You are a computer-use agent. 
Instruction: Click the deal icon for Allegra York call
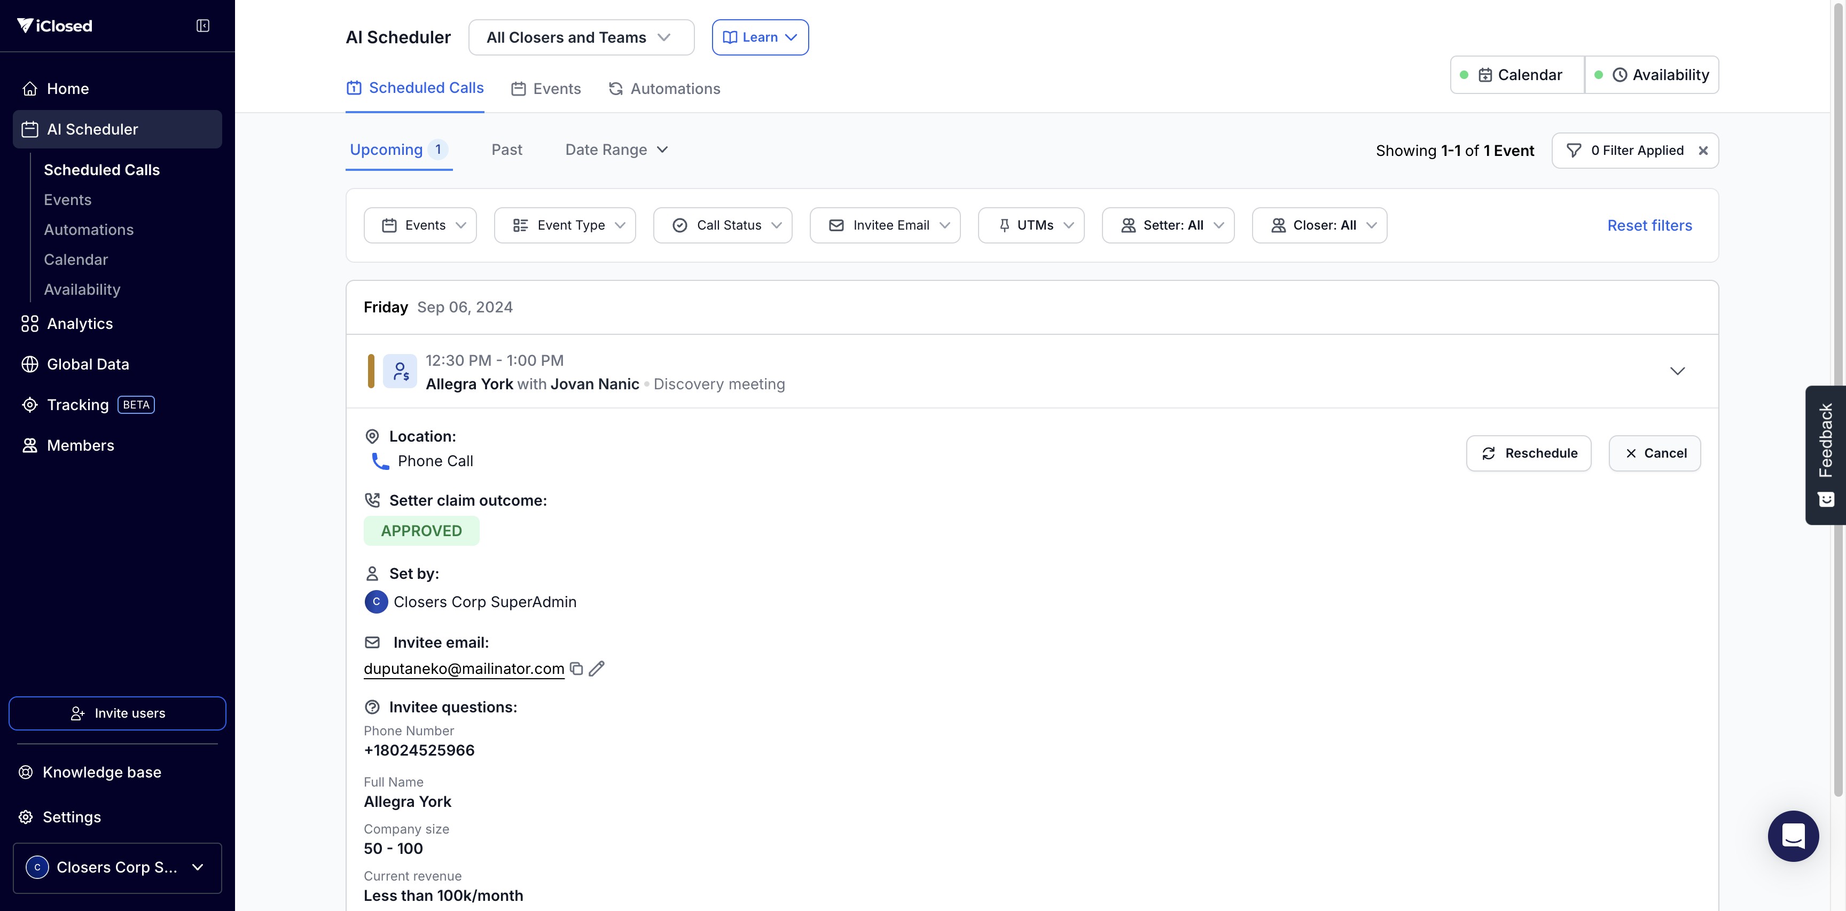(x=400, y=371)
